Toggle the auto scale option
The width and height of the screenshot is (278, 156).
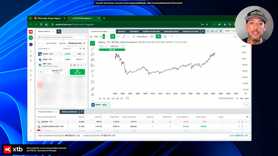coord(247,98)
